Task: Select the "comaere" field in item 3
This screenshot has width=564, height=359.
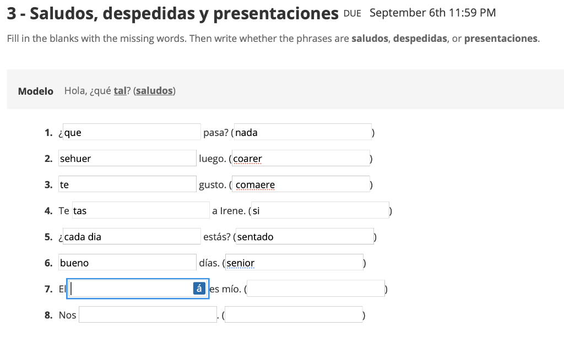Action: [x=301, y=184]
